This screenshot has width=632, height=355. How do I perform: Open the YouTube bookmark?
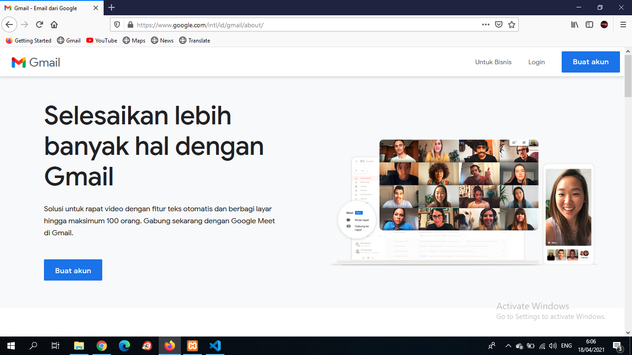102,41
